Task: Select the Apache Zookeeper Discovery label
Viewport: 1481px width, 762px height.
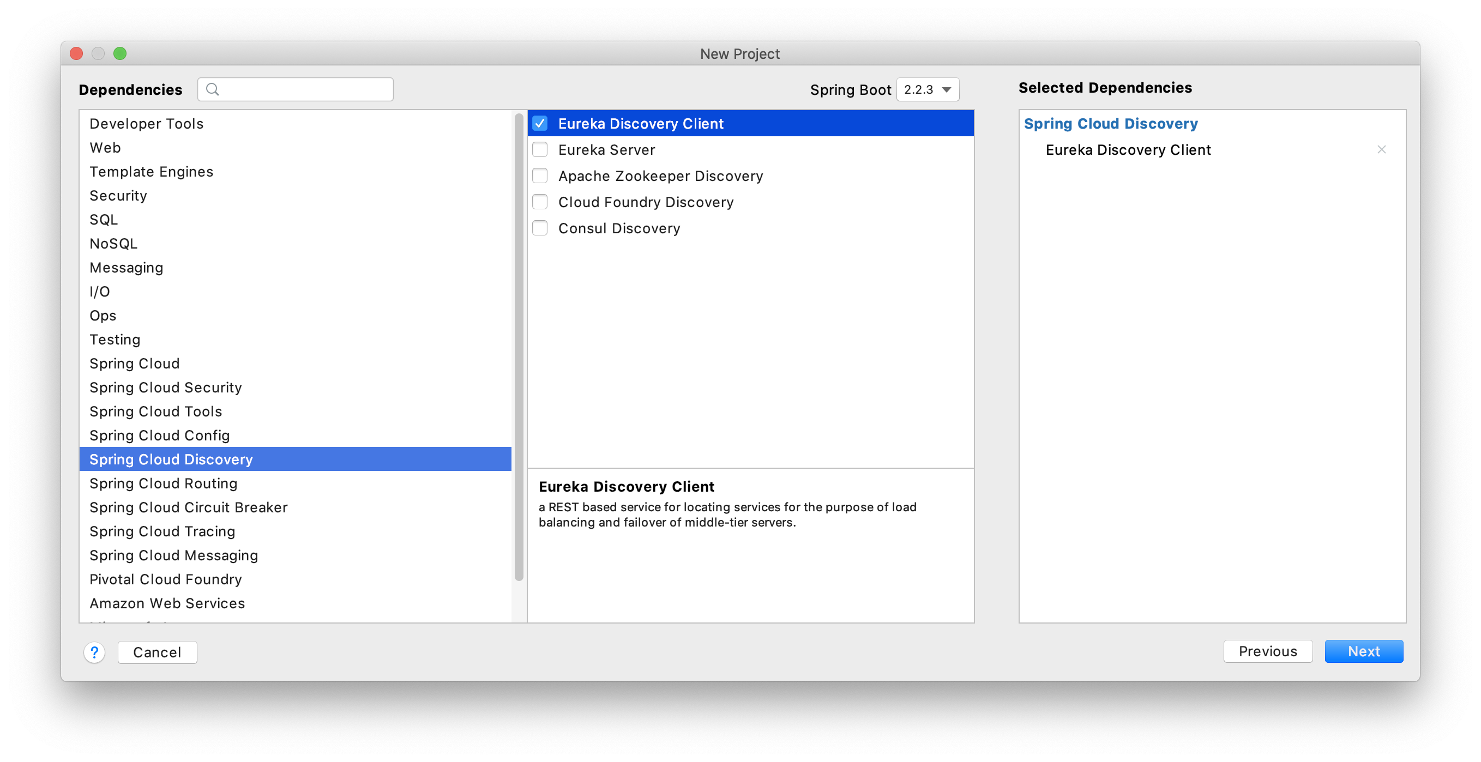Action: coord(660,177)
